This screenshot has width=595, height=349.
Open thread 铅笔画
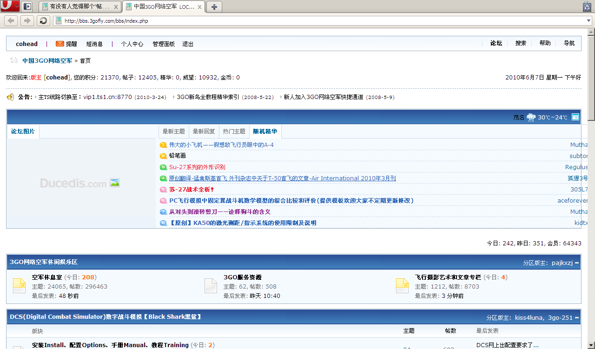[178, 156]
